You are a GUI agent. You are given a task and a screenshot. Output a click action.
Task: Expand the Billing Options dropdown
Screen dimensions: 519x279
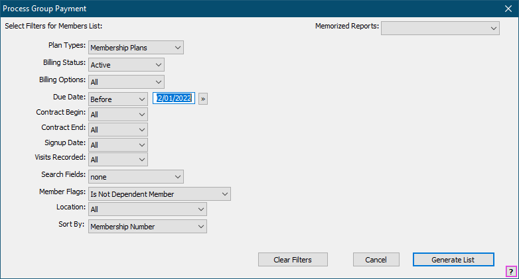[126, 82]
